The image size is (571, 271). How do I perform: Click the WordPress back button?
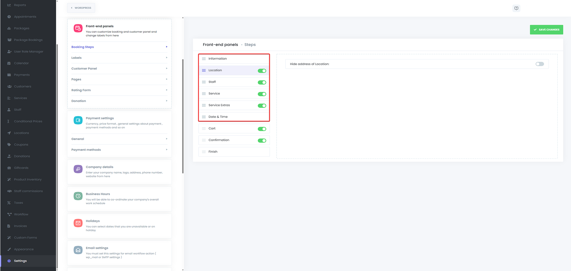pos(81,8)
